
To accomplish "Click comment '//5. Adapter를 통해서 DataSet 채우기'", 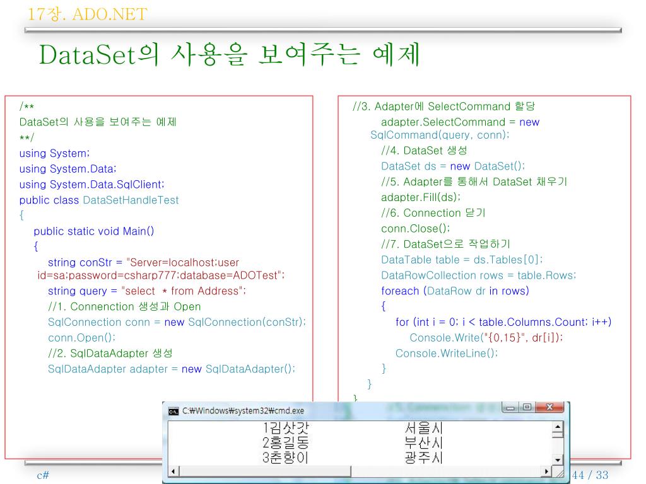I will tap(474, 182).
